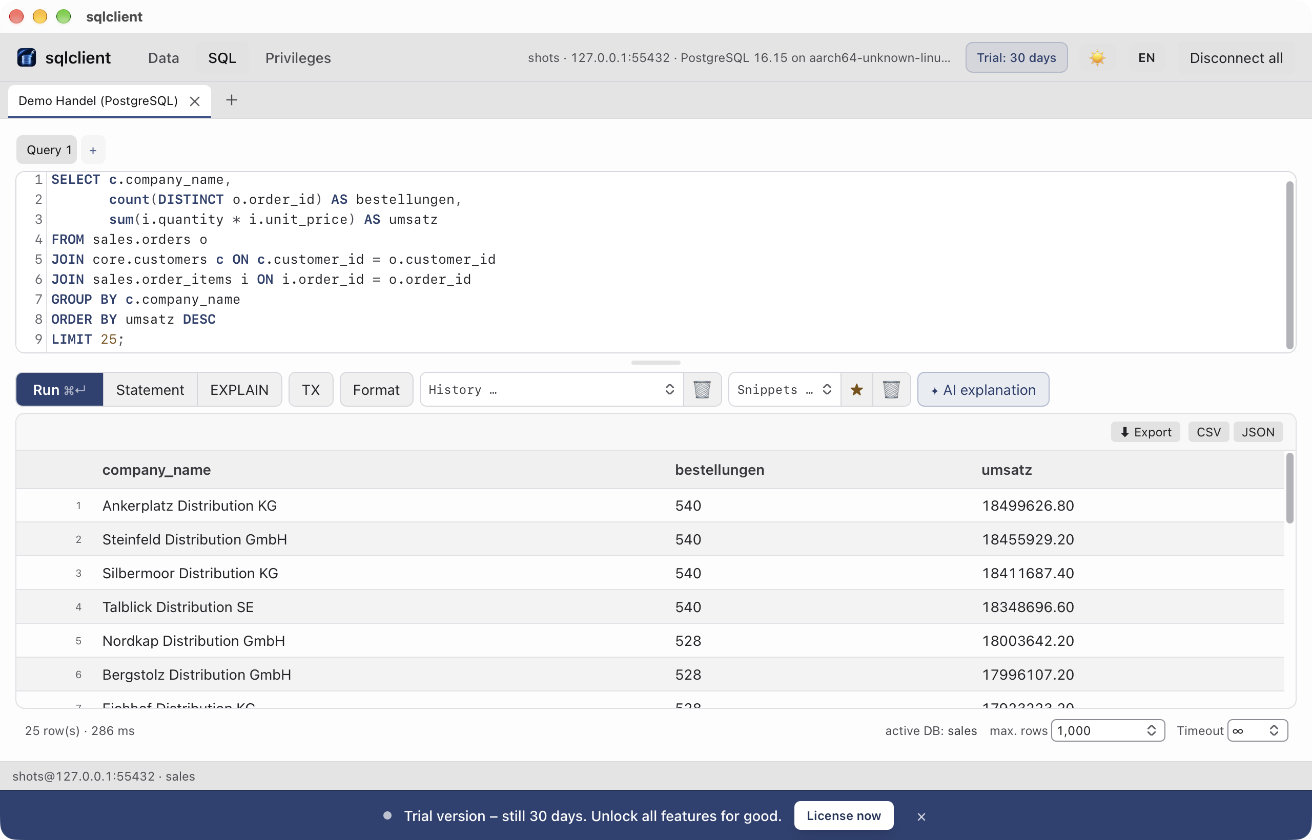1312x840 pixels.
Task: Toggle light theme with the sun icon
Action: [1097, 57]
